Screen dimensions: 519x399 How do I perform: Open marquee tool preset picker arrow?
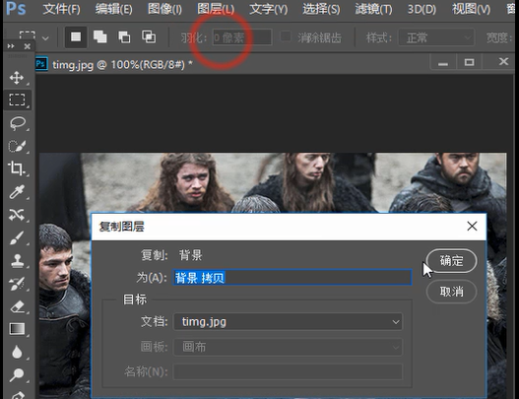(45, 38)
